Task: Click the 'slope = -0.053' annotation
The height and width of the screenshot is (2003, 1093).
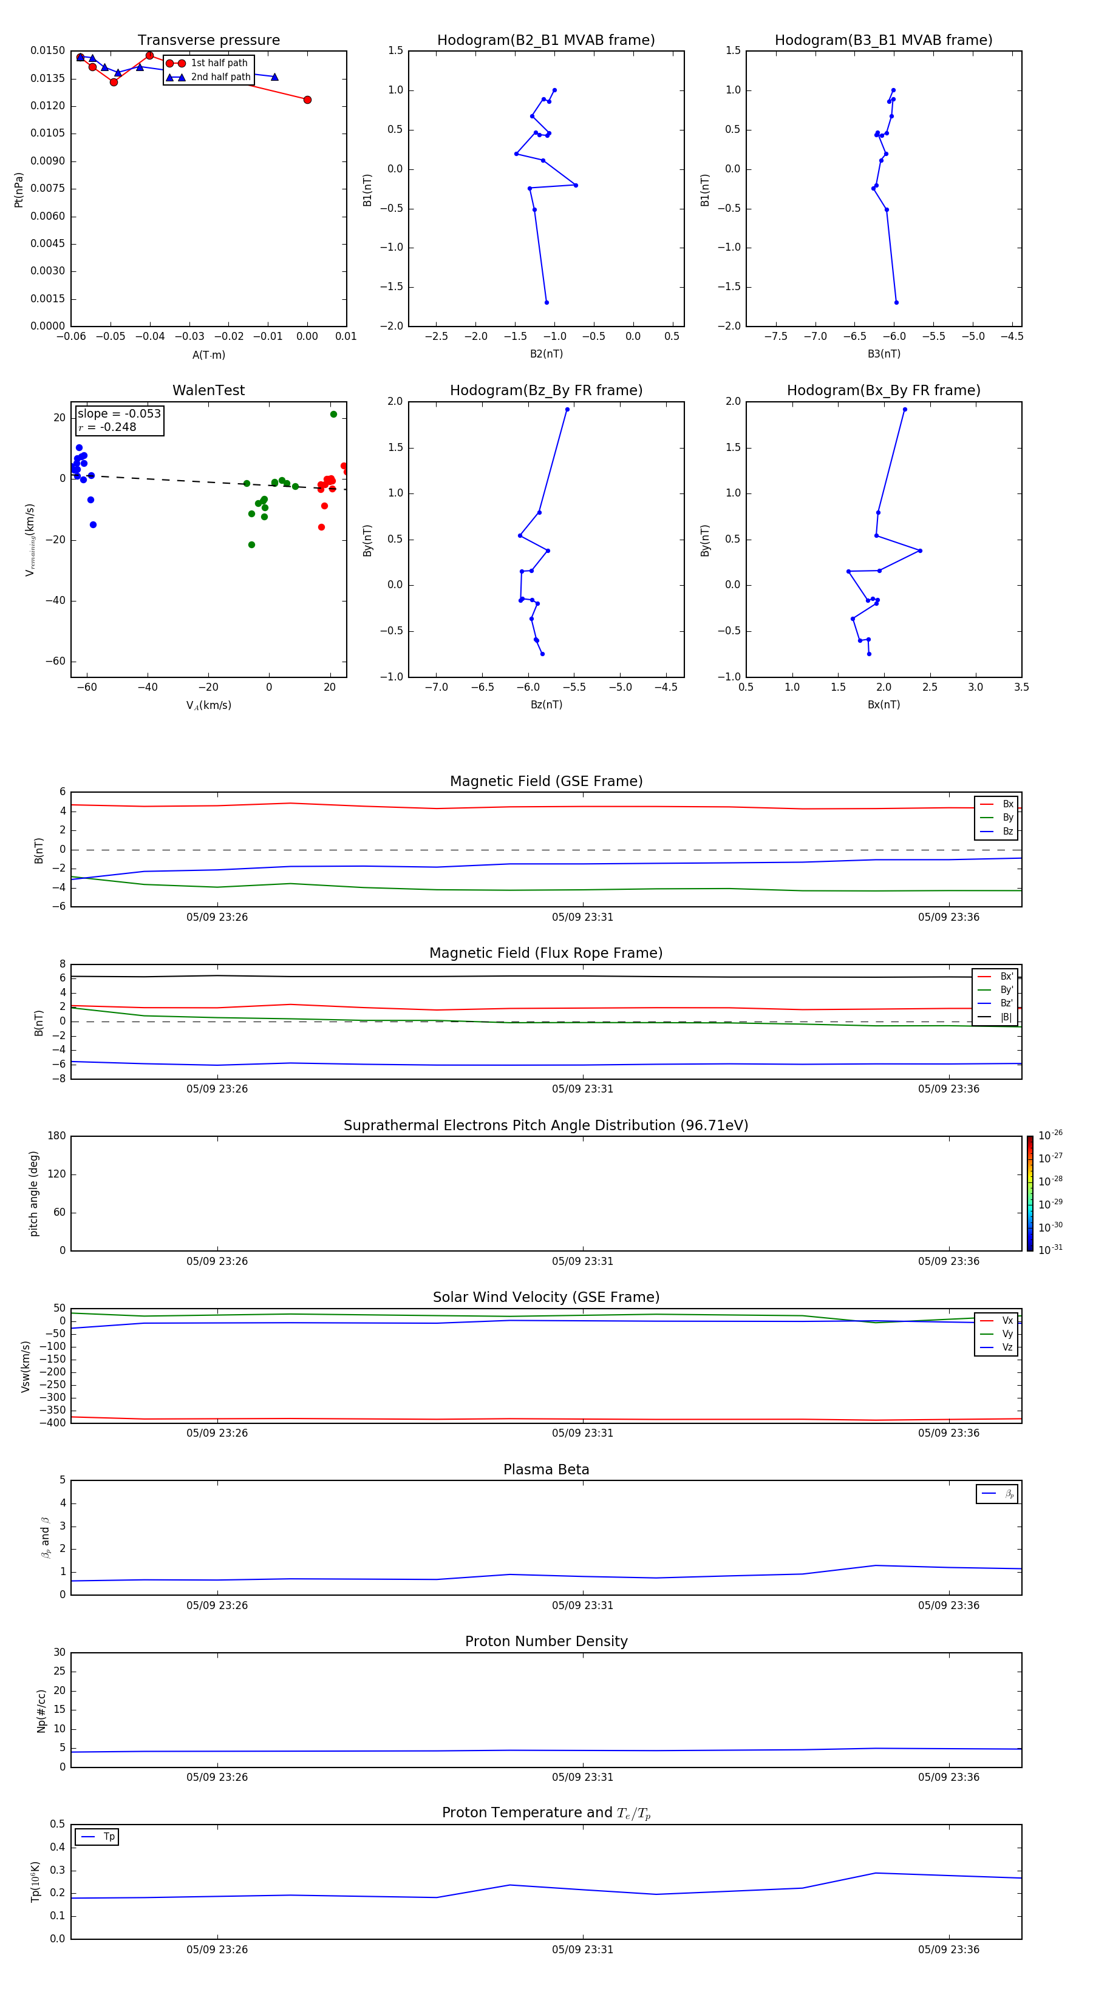Action: click(119, 414)
